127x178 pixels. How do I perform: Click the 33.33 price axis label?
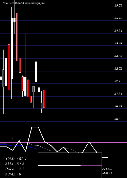click(x=118, y=56)
